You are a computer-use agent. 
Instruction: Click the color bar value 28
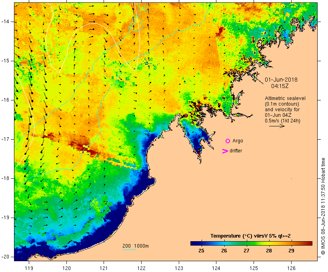[269, 251]
